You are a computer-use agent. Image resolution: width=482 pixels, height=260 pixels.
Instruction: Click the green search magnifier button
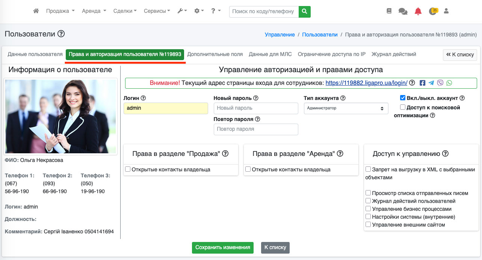coord(305,11)
